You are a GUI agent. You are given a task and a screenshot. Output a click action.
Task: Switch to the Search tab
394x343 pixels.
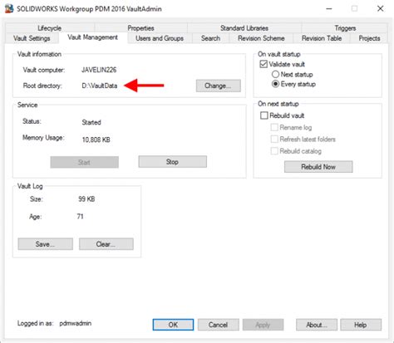tap(210, 38)
